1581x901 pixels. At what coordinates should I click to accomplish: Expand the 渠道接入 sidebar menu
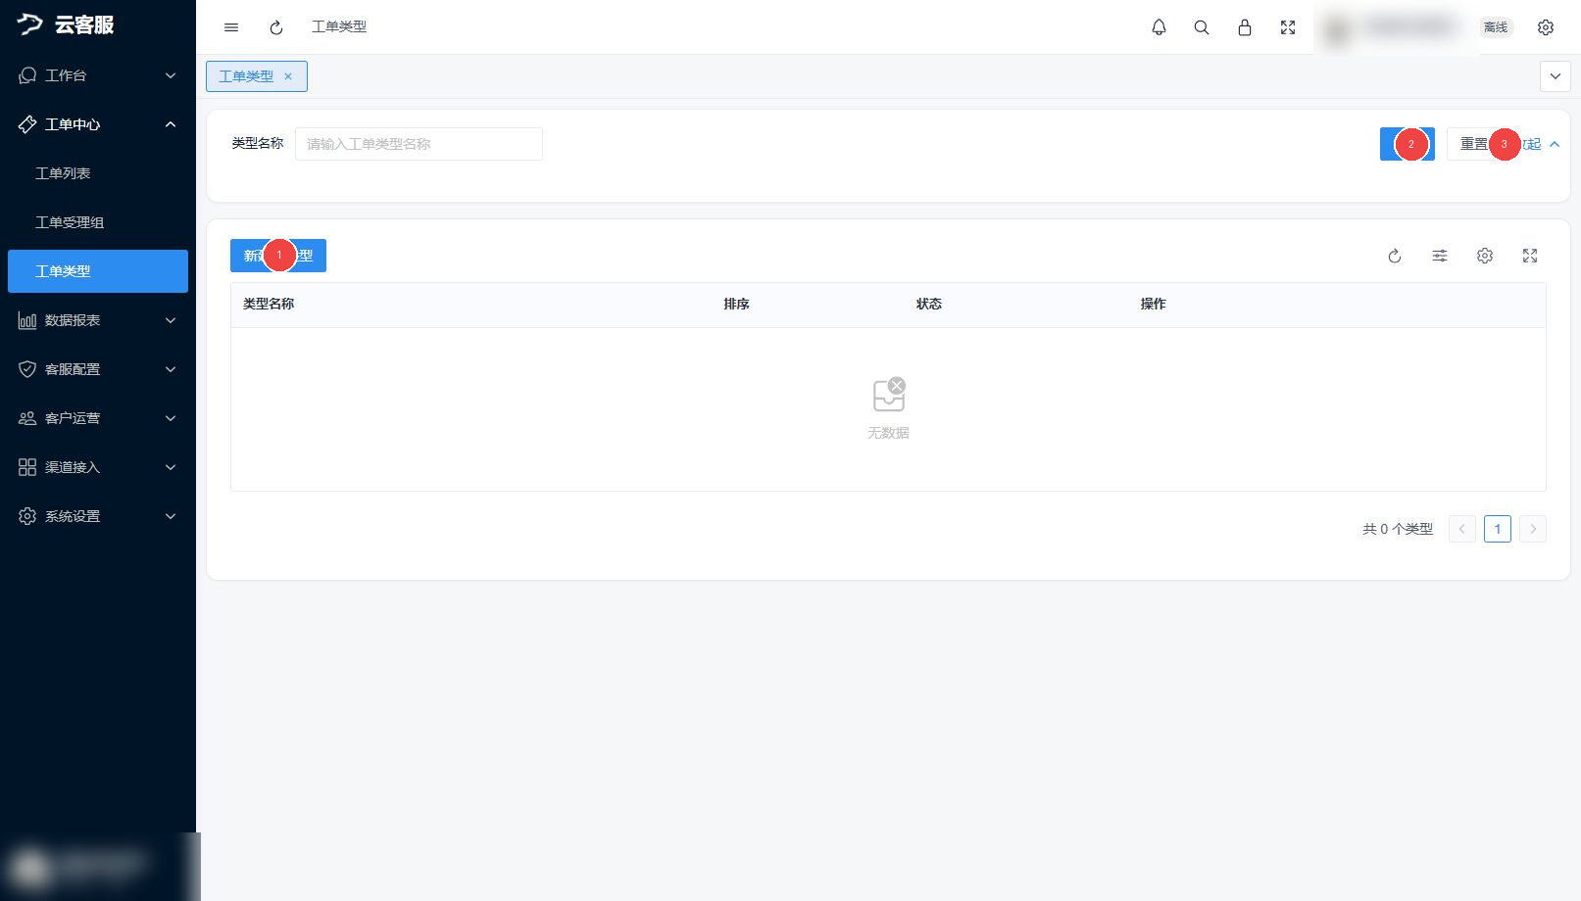pos(98,467)
